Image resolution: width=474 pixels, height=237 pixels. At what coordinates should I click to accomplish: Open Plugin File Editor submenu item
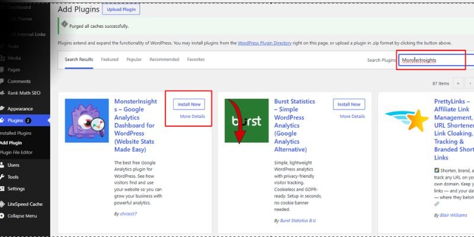pos(16,153)
